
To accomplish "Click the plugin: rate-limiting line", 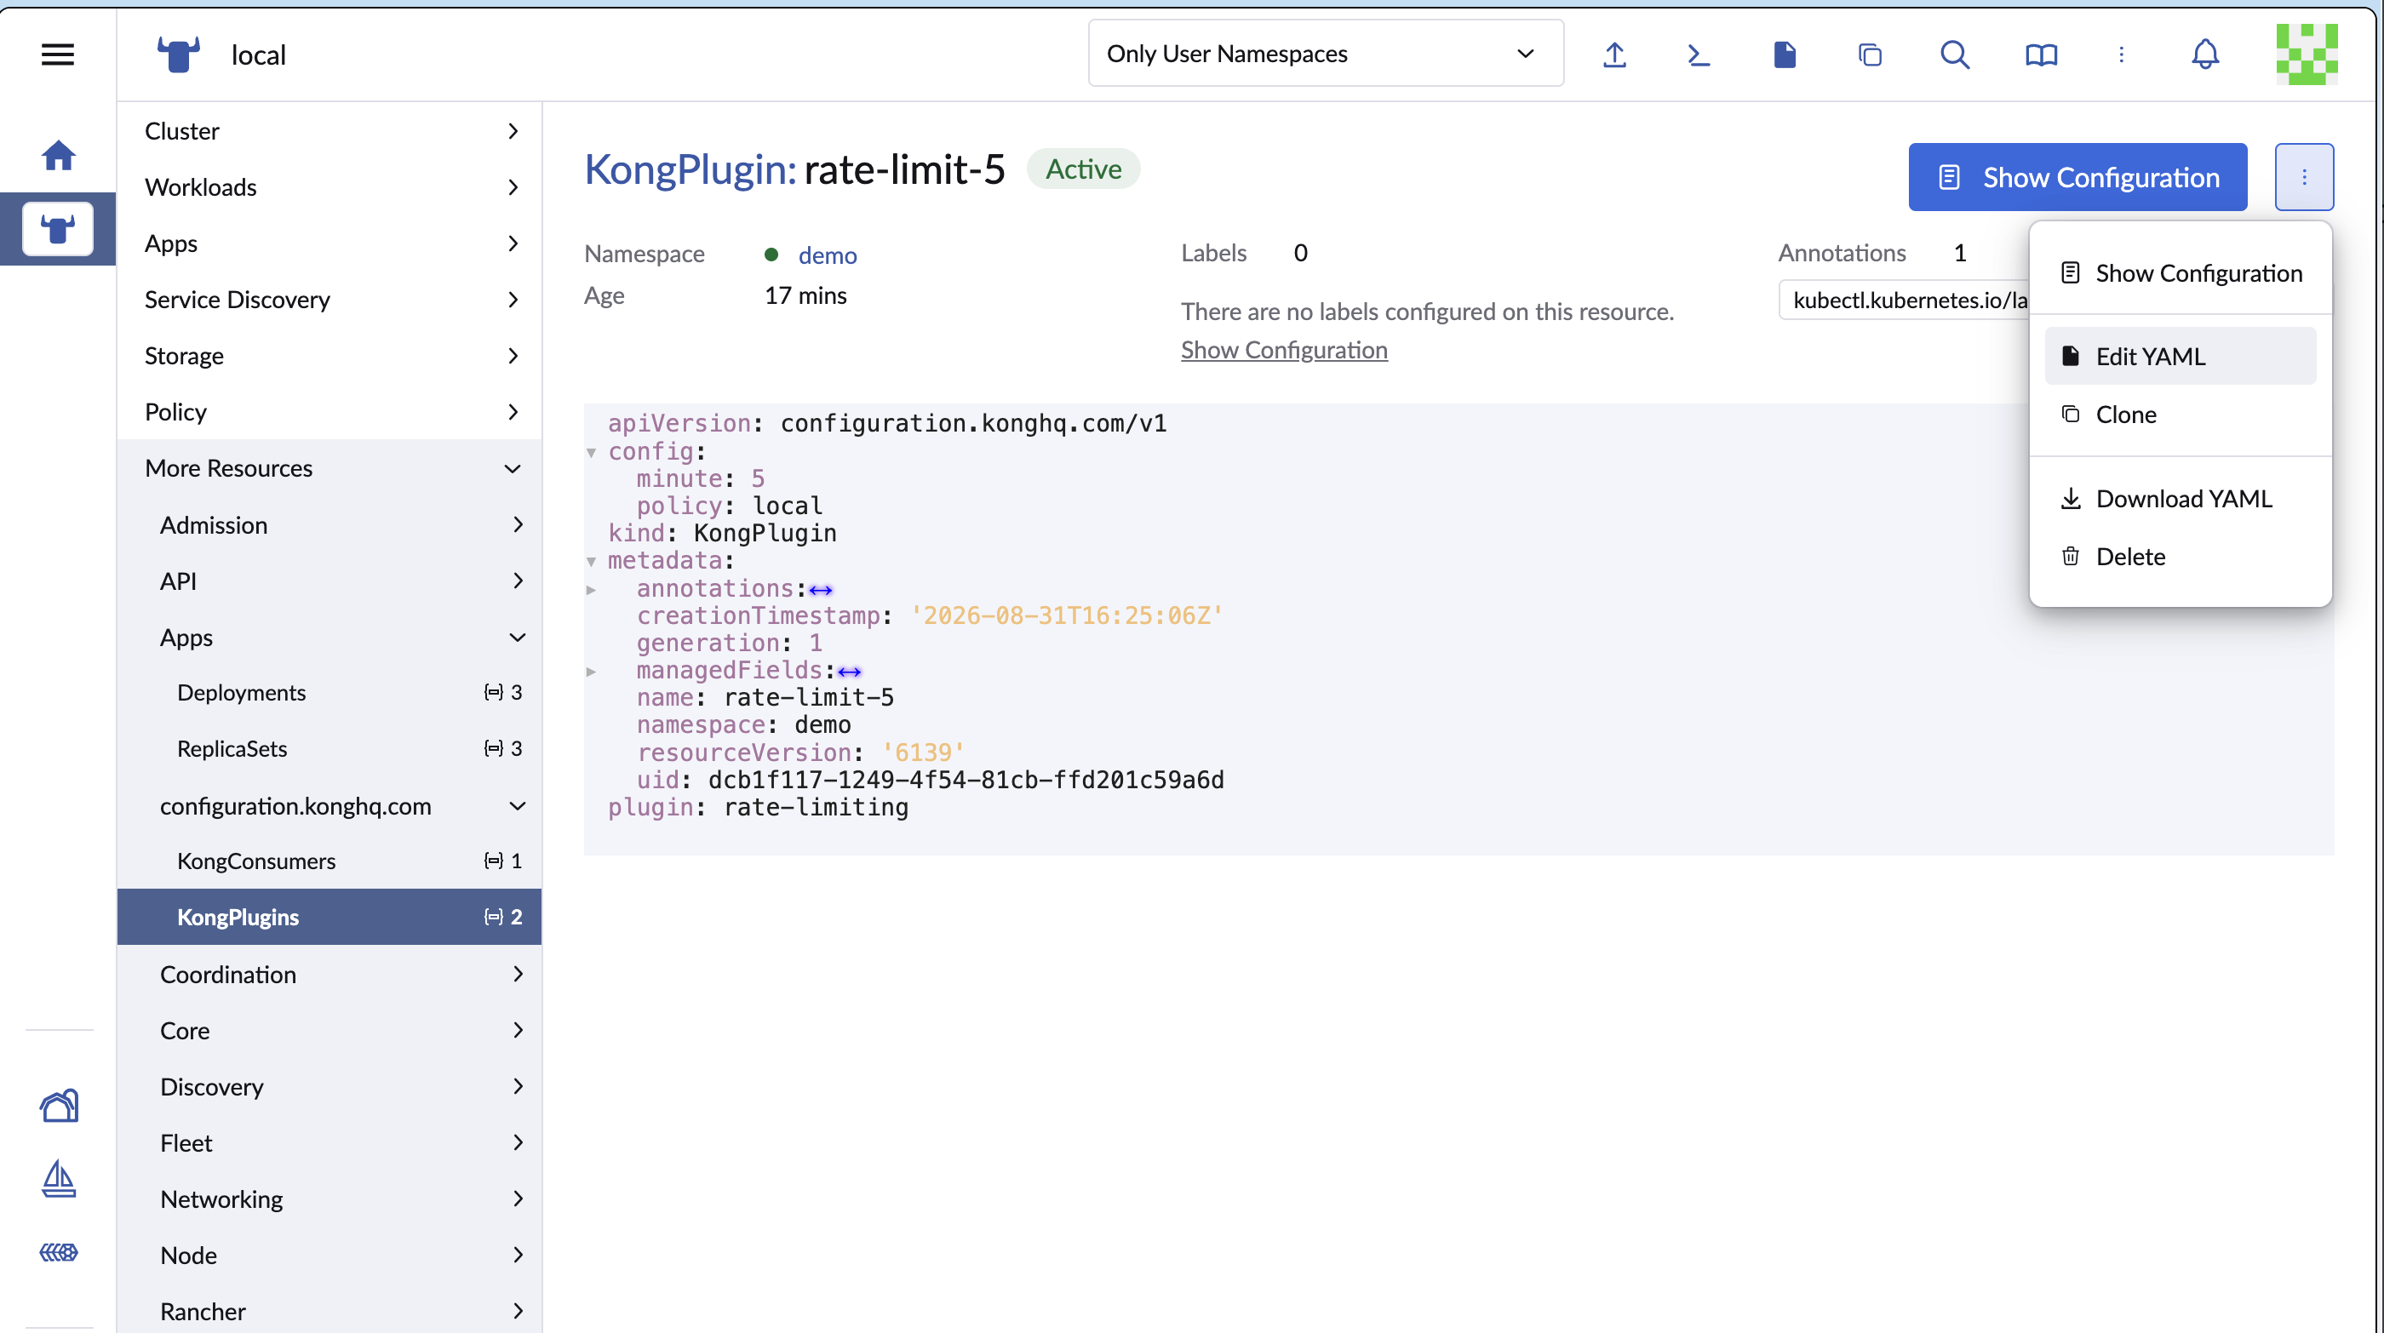I will click(758, 808).
